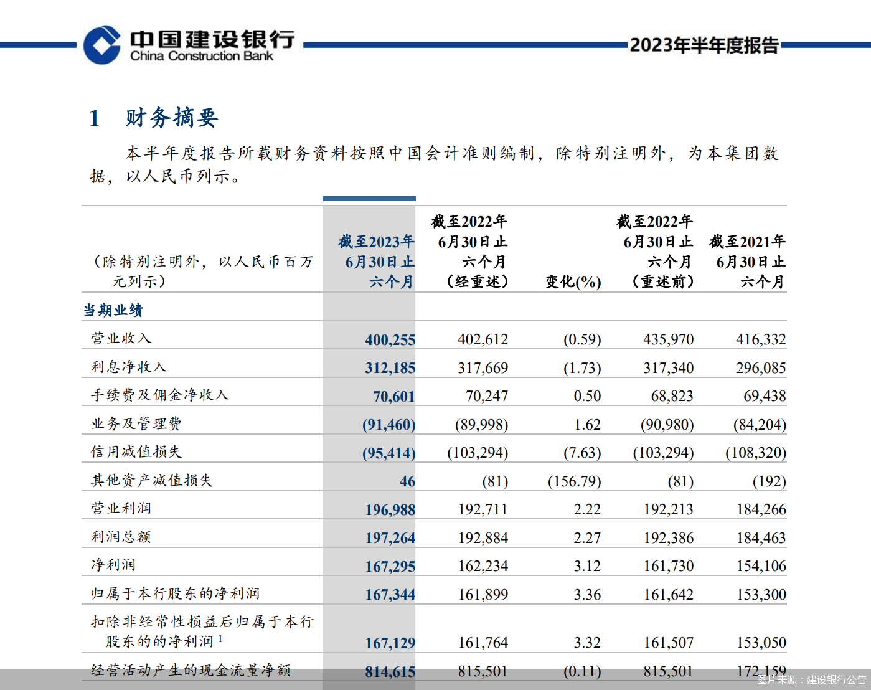Select column header 变化(%)
Viewport: 871px width, 690px height.
click(572, 281)
